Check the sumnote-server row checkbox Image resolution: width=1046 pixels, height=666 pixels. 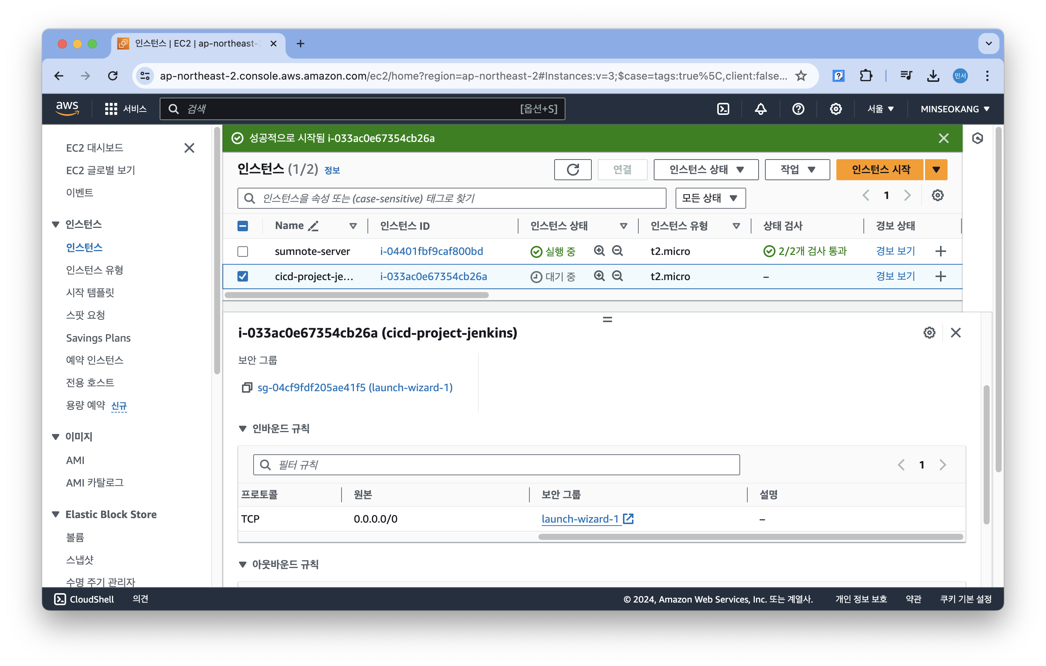tap(243, 252)
